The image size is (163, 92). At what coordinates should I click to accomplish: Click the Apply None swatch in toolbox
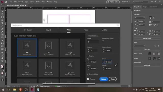click(x=2, y=73)
